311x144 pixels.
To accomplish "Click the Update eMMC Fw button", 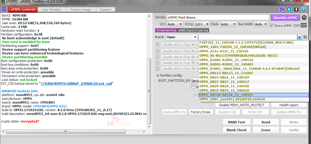I will [289, 112].
